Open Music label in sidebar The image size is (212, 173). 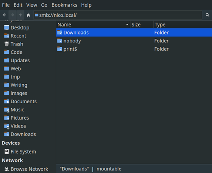[17, 109]
